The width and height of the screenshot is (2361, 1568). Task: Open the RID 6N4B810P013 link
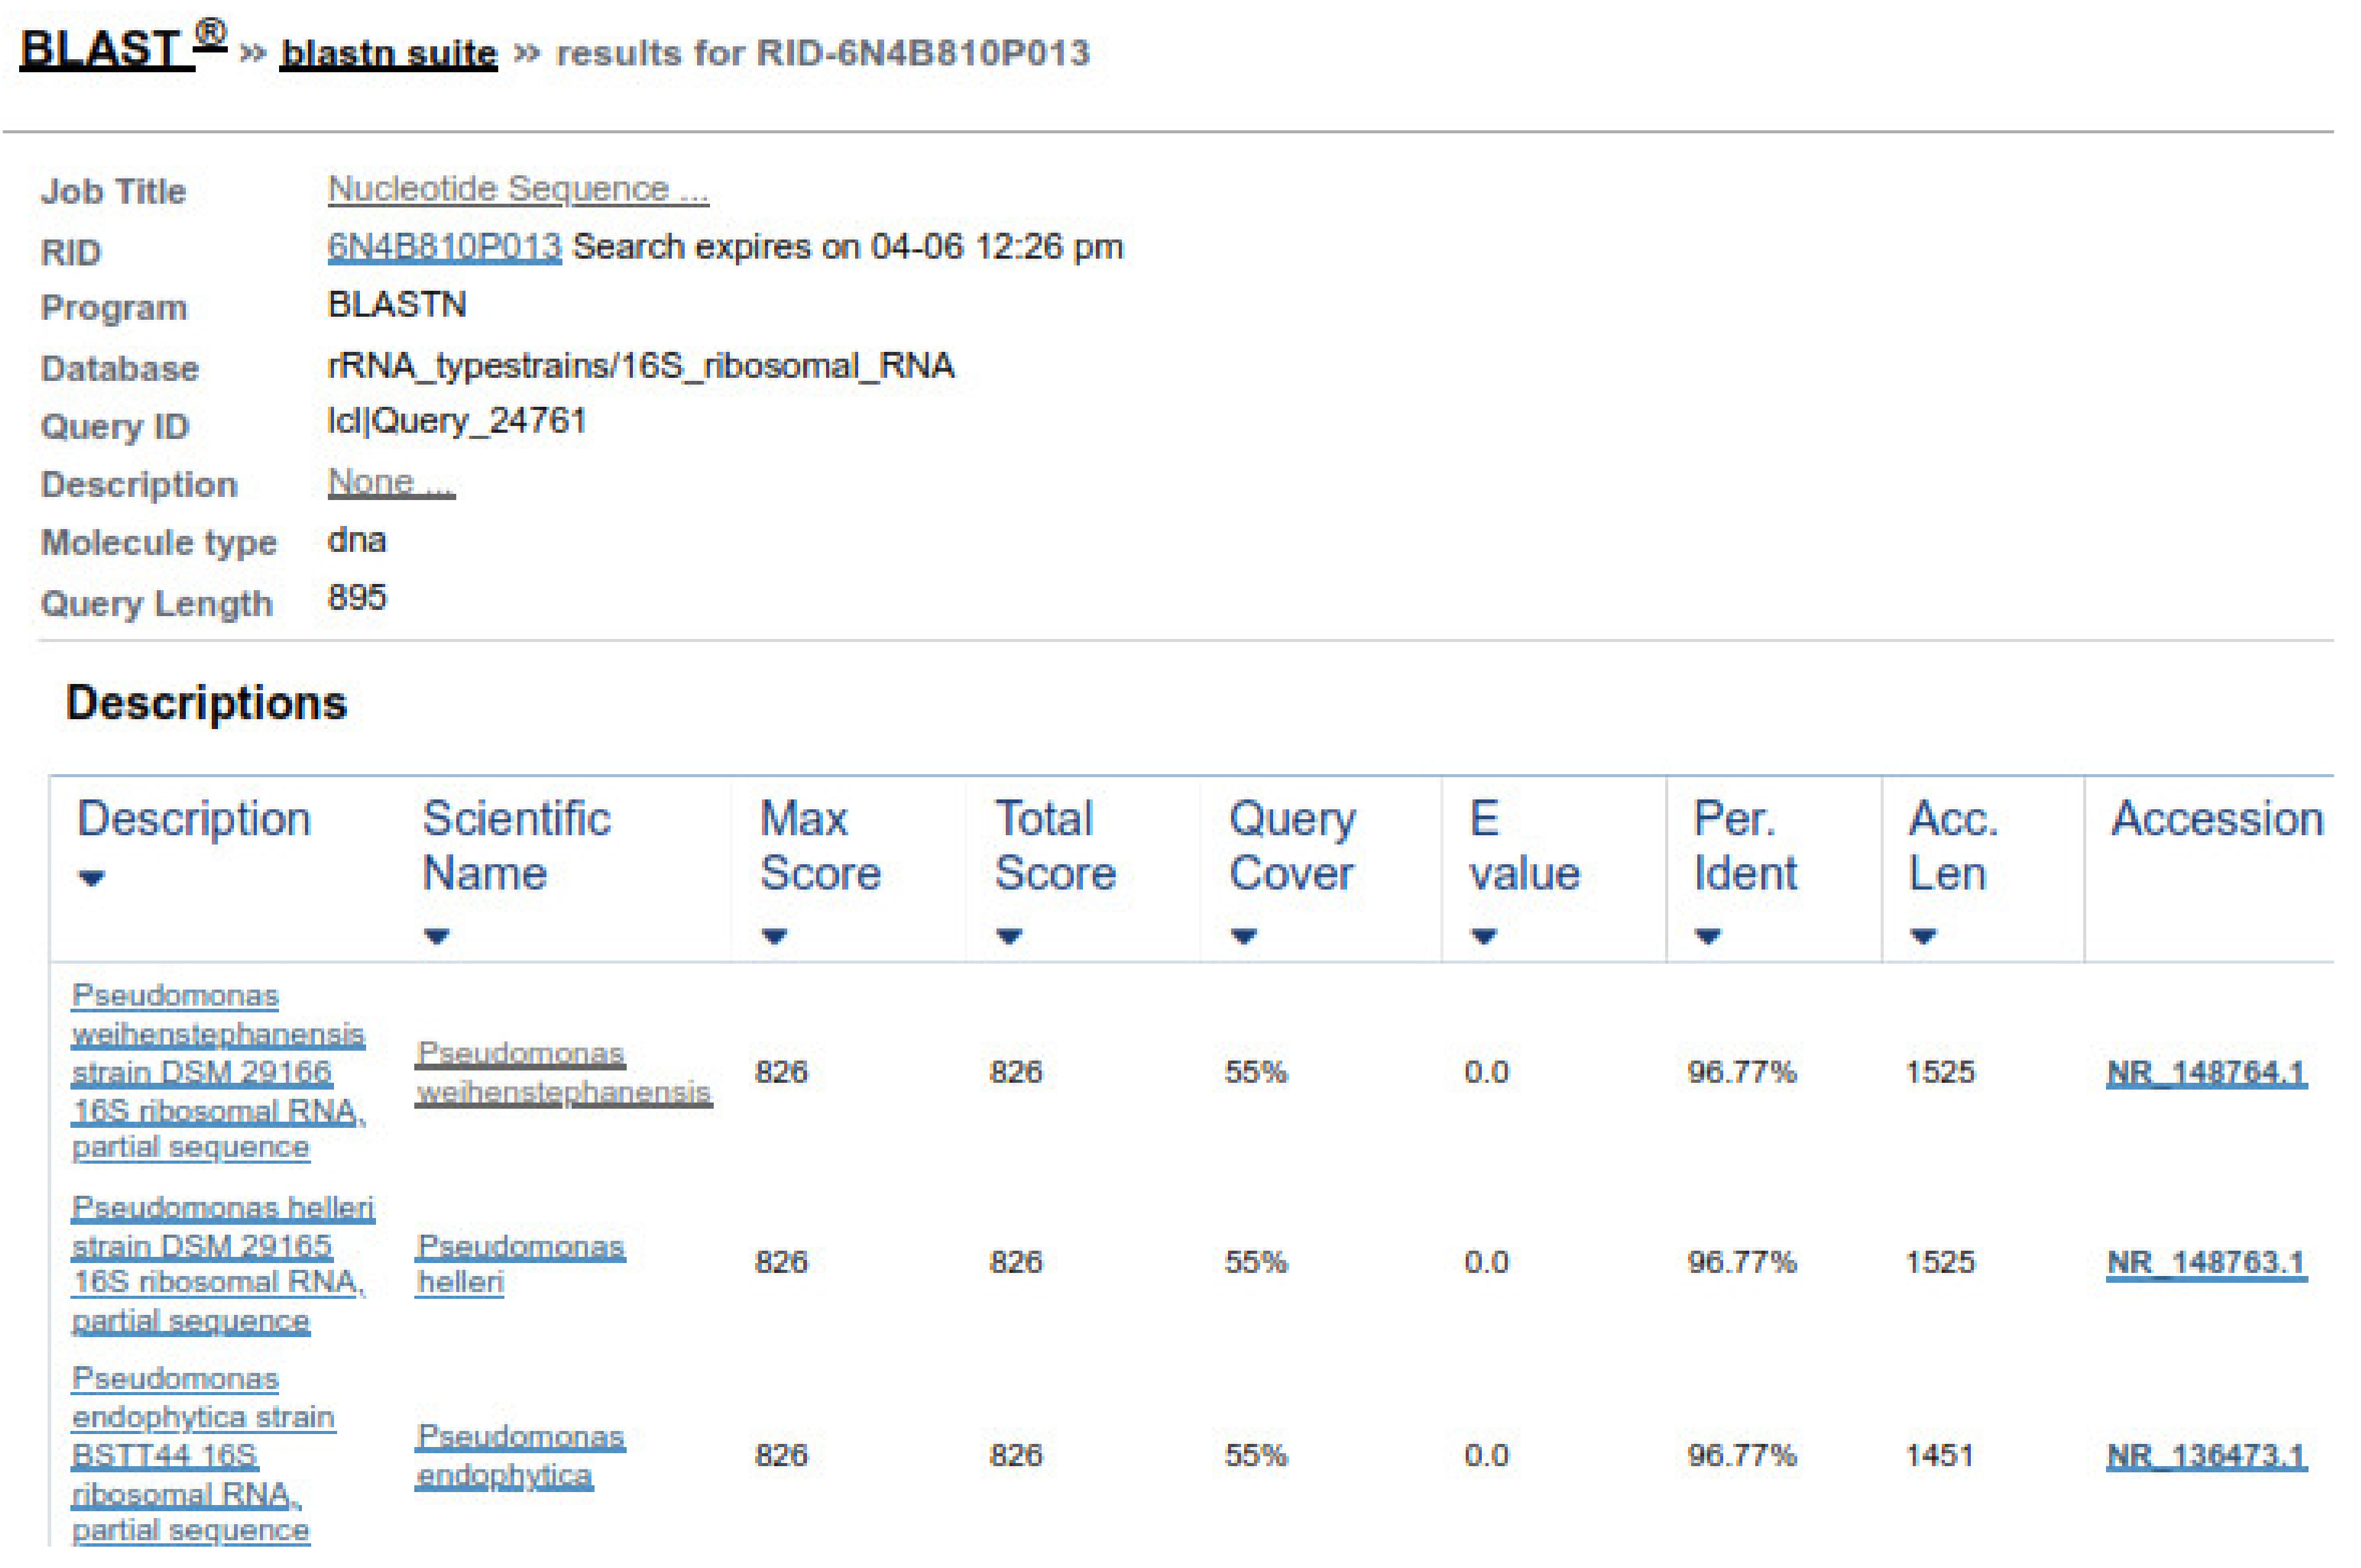click(x=444, y=247)
